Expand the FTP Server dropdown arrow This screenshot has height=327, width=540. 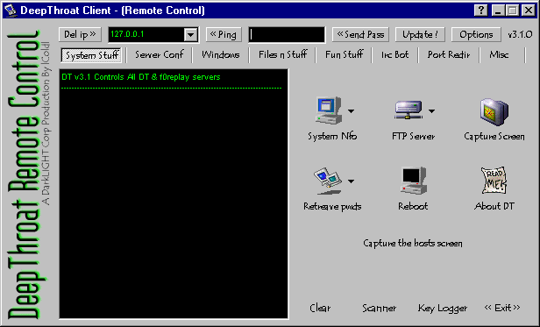431,111
